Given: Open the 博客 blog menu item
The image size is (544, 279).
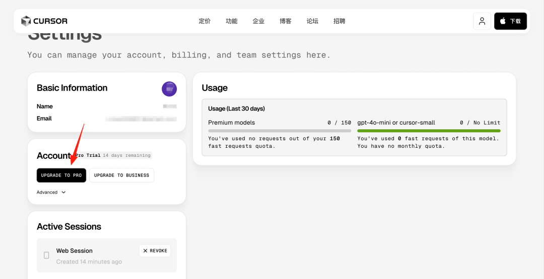Looking at the screenshot, I should pos(286,21).
